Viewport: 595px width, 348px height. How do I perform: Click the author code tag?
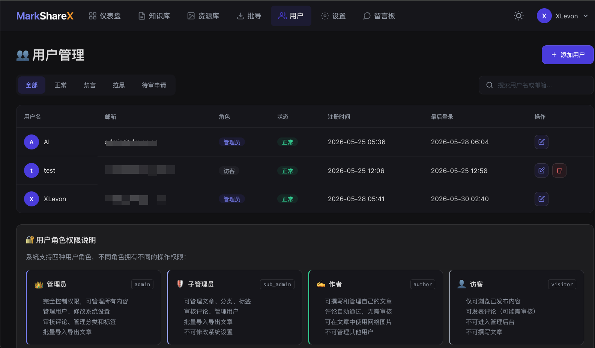coord(423,284)
